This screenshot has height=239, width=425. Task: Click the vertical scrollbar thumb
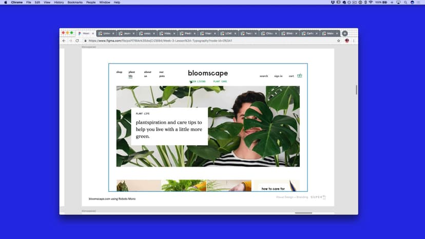click(356, 90)
